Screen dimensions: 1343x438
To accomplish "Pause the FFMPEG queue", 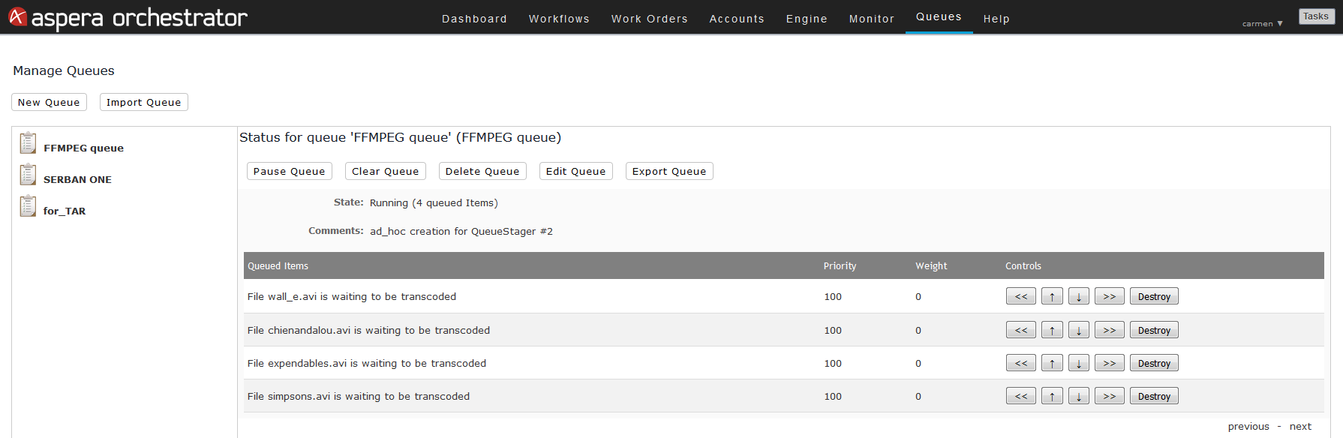I will tap(289, 171).
